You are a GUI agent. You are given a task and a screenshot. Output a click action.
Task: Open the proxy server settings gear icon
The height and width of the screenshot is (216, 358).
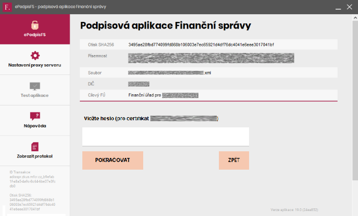click(x=35, y=56)
